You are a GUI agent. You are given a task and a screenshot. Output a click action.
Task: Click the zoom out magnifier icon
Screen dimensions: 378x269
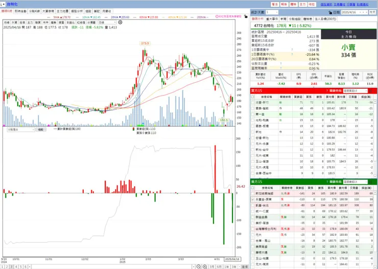pyautogui.click(x=198, y=266)
